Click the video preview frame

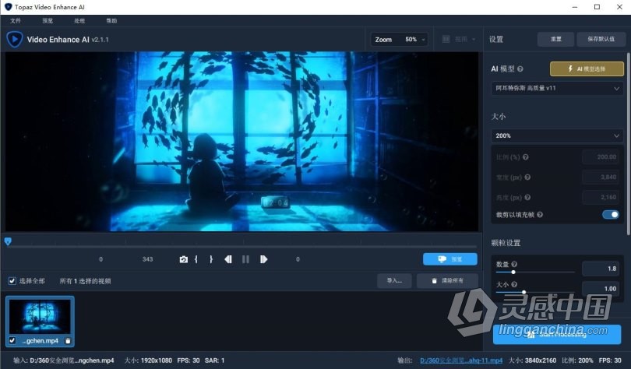(x=241, y=142)
